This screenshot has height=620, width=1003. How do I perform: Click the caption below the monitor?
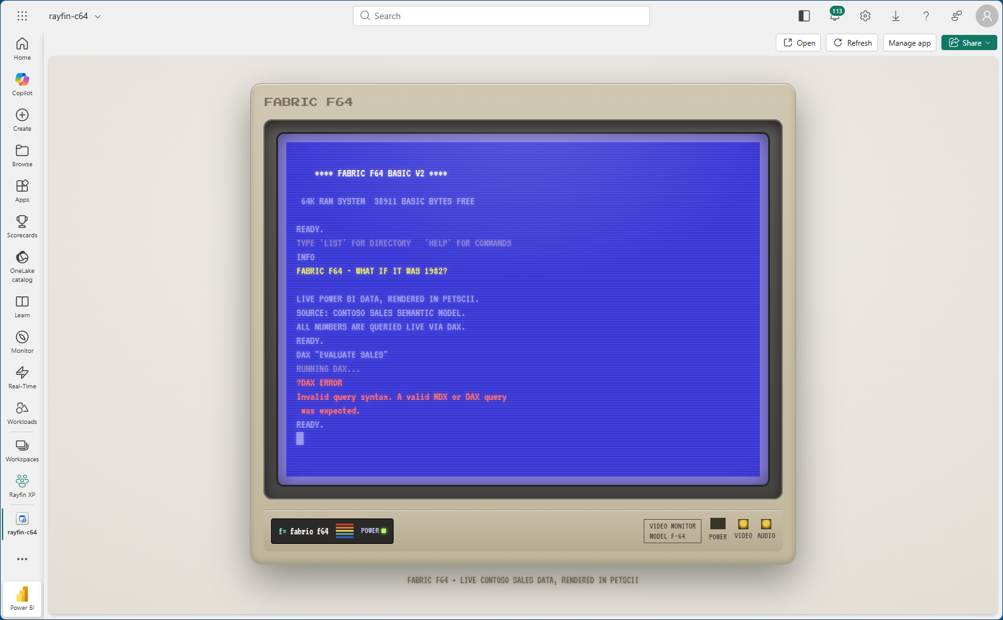click(x=523, y=580)
